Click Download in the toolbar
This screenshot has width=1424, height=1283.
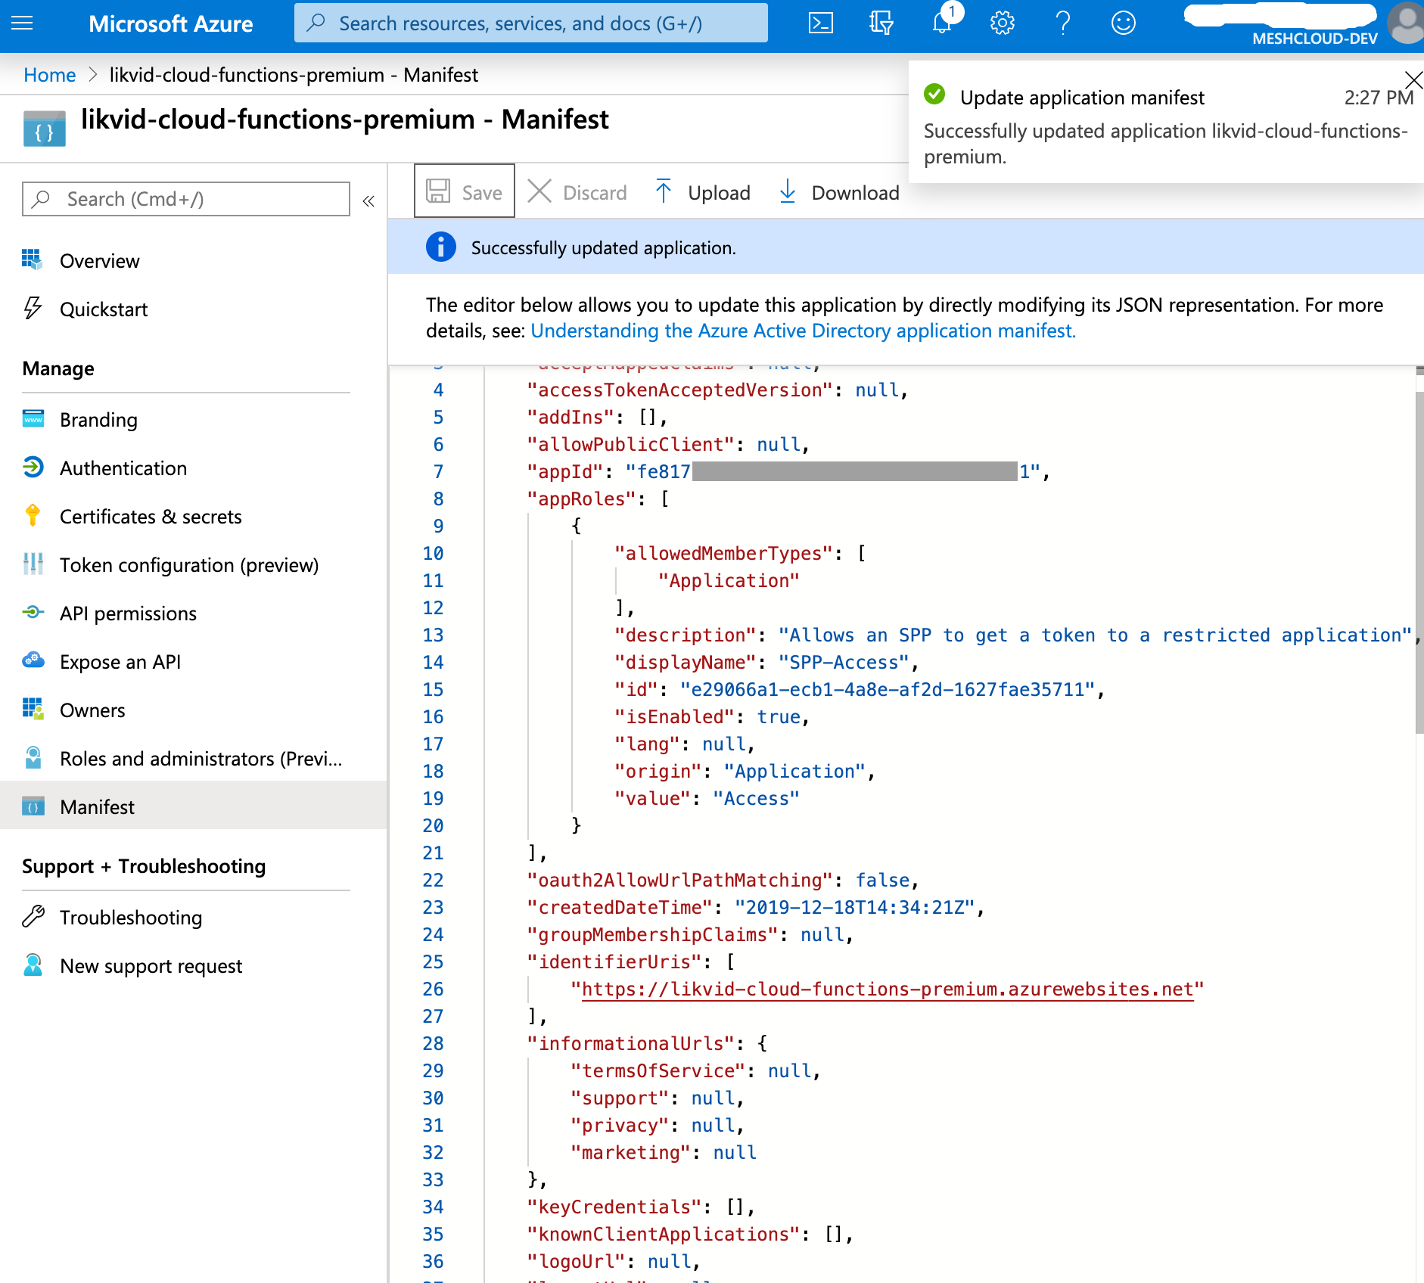point(839,192)
